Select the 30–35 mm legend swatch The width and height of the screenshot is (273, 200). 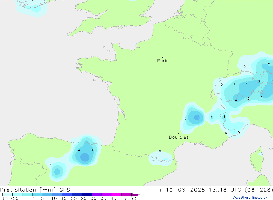click(x=97, y=195)
